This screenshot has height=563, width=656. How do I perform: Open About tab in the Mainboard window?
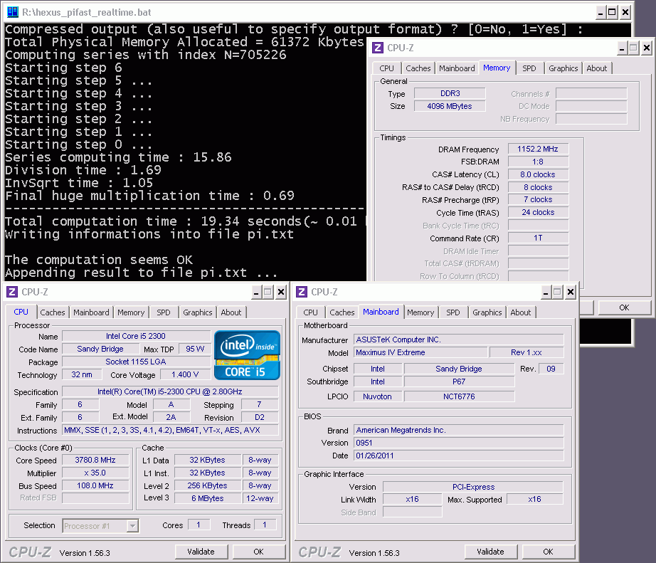(x=520, y=312)
